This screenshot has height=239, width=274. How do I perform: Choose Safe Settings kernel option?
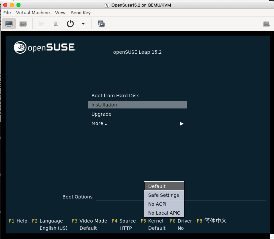coord(164,195)
